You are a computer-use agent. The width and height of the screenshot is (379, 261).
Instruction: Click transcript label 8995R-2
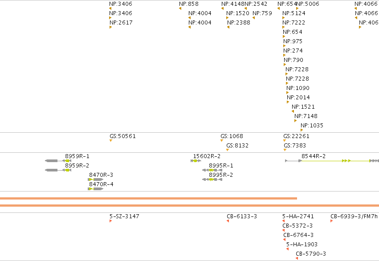221,175
